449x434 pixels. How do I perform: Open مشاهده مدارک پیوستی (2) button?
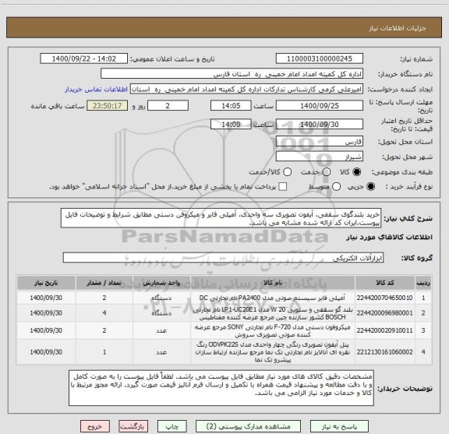[248, 426]
